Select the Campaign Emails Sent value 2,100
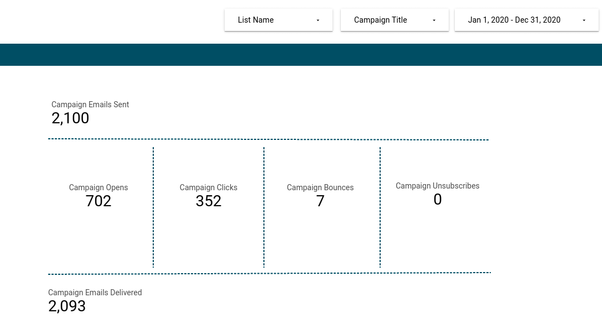 pyautogui.click(x=70, y=118)
